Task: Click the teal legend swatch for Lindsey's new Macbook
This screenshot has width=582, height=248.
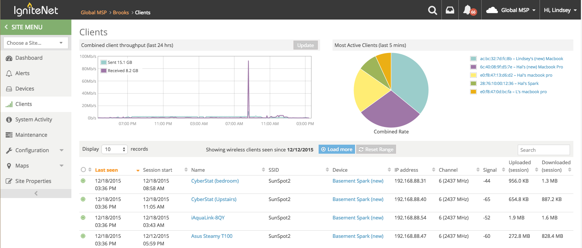Action: coord(473,58)
